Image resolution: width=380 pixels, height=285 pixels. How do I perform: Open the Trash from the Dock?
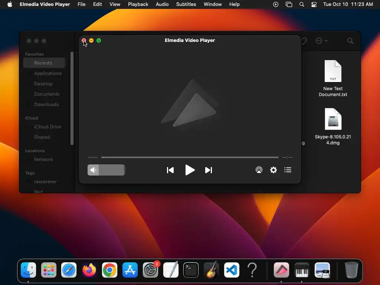pos(351,270)
